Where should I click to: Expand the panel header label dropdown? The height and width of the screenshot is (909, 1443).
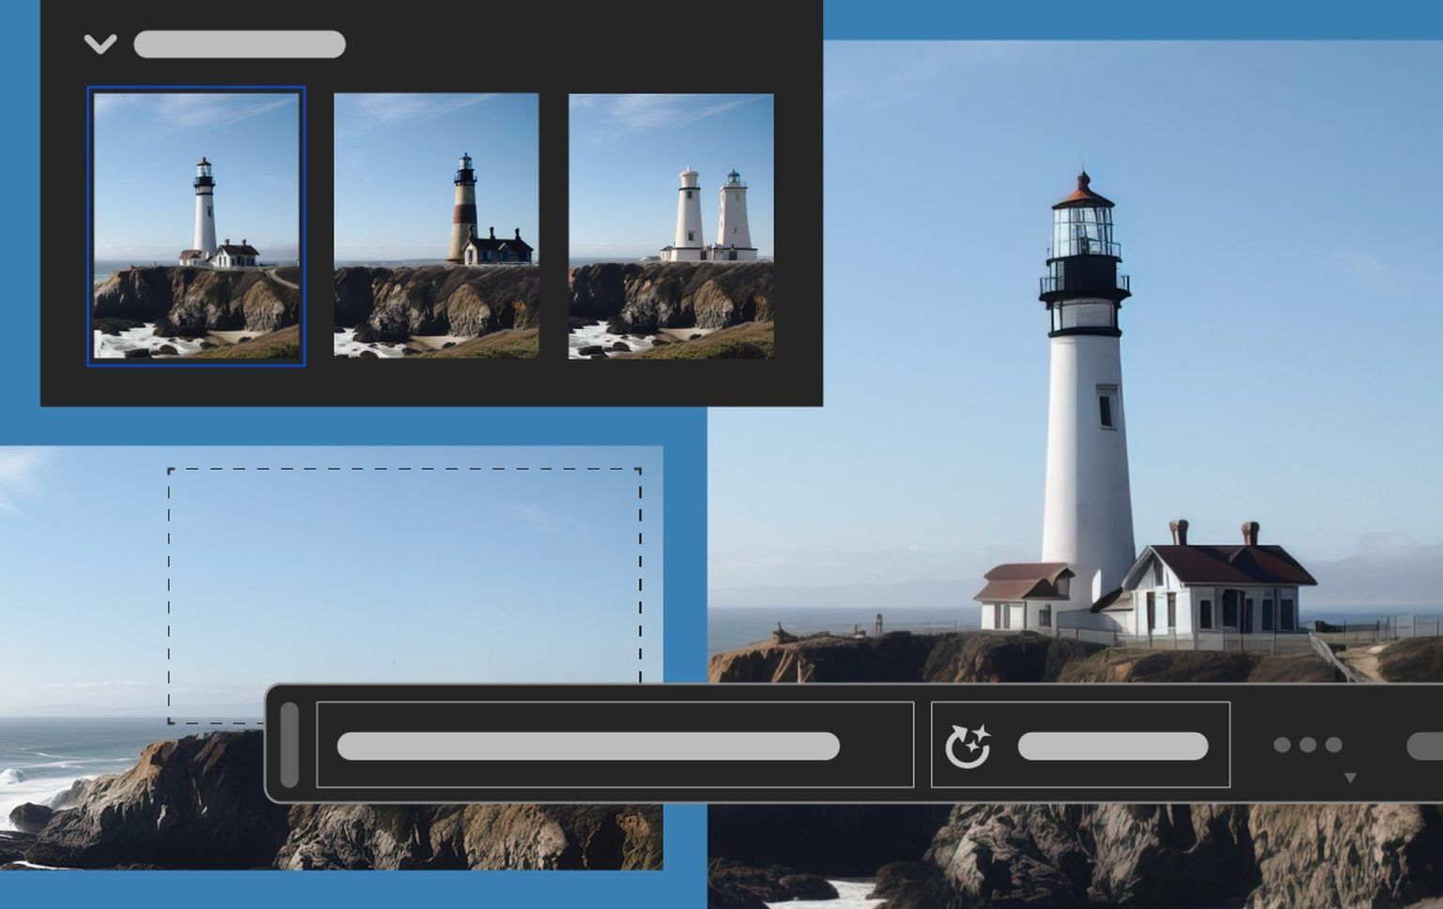240,44
